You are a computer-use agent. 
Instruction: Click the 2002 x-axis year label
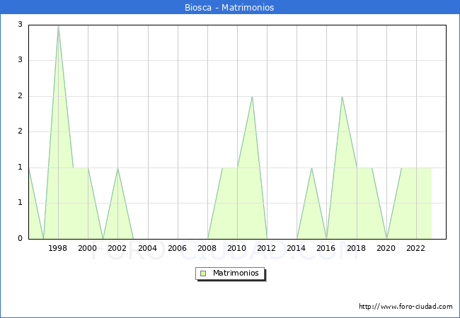(x=117, y=248)
